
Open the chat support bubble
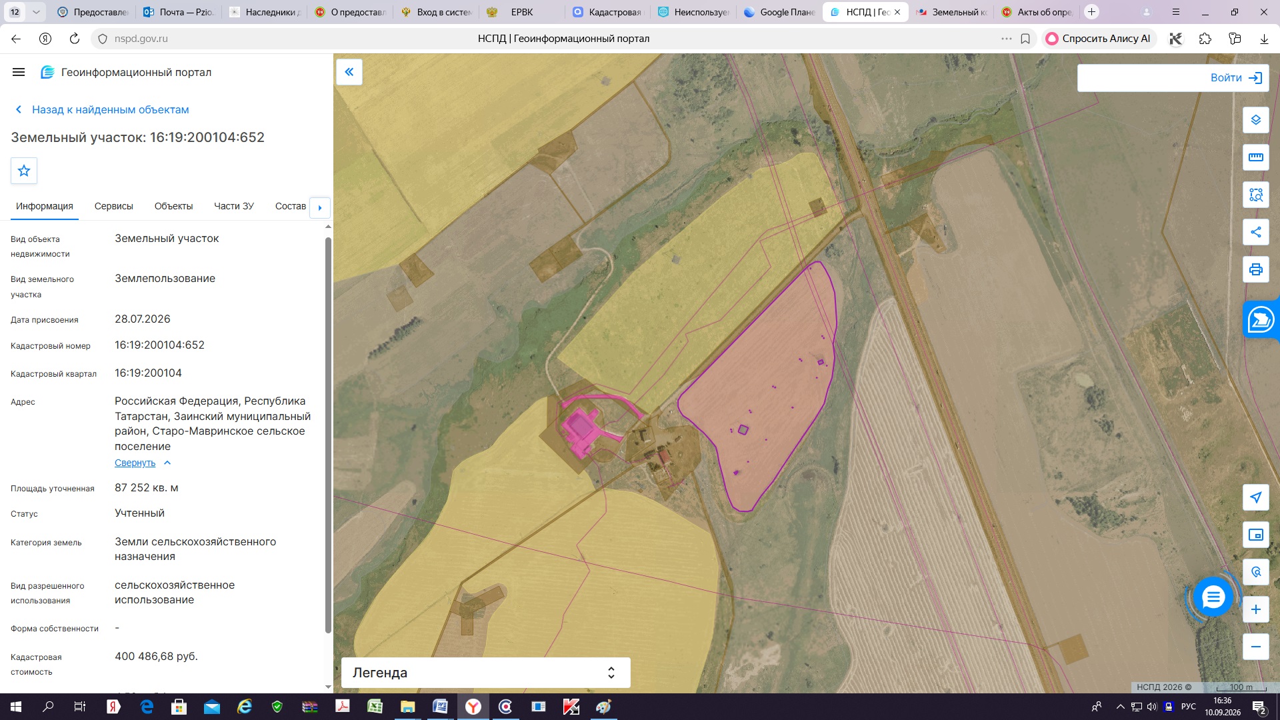[x=1213, y=597]
